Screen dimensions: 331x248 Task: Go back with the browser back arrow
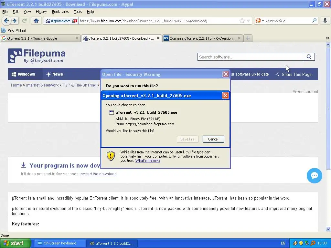tap(6, 21)
